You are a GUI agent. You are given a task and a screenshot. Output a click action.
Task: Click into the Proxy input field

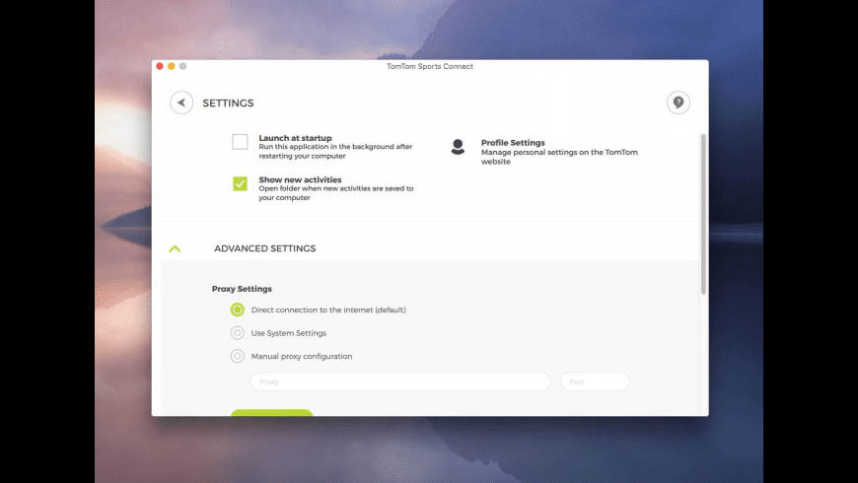coord(400,381)
